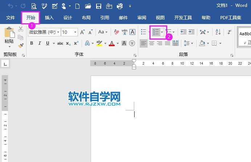Save the document with floppy disk icon
The image size is (251, 162).
[x=99, y=6]
